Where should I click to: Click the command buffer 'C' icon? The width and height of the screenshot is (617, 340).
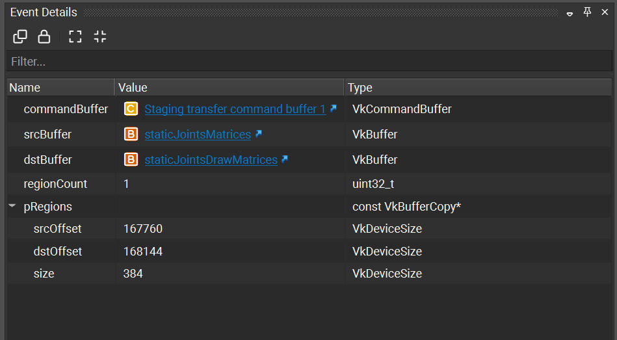click(x=131, y=109)
